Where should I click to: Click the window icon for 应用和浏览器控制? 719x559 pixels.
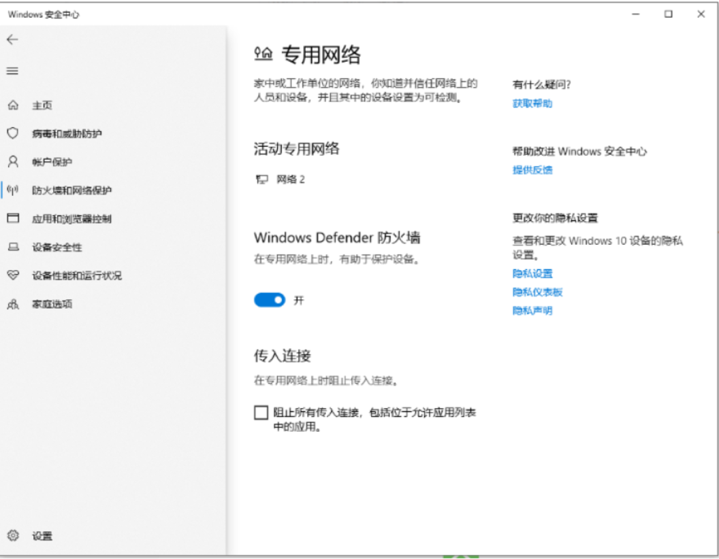tap(12, 218)
